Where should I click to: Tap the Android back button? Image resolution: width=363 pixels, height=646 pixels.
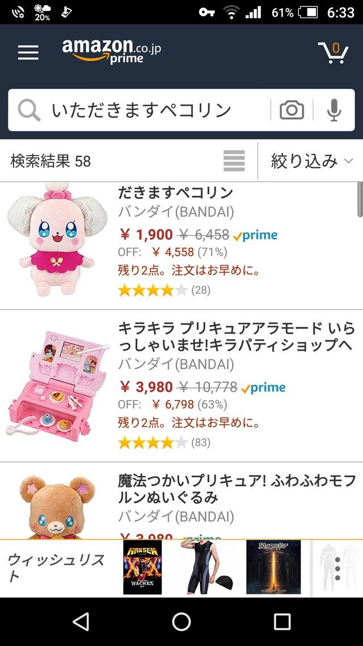[81, 621]
